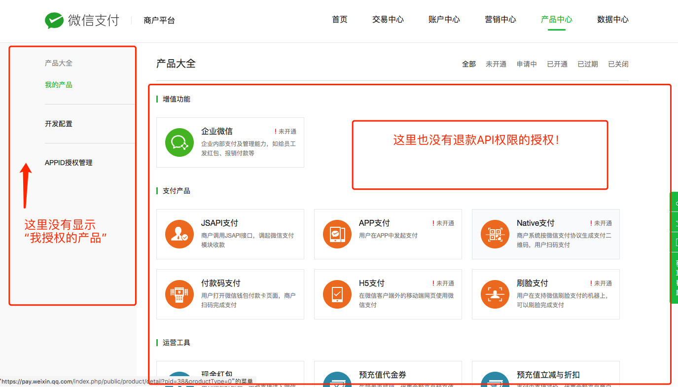Click 未开通 status on the 企业微信 card

pos(285,132)
